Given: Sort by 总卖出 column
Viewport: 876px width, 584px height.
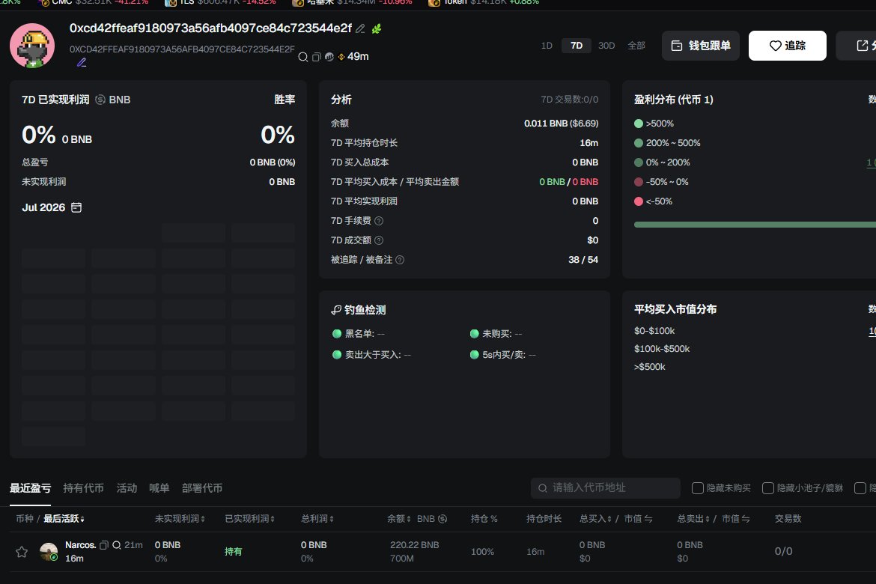Looking at the screenshot, I should coord(693,519).
